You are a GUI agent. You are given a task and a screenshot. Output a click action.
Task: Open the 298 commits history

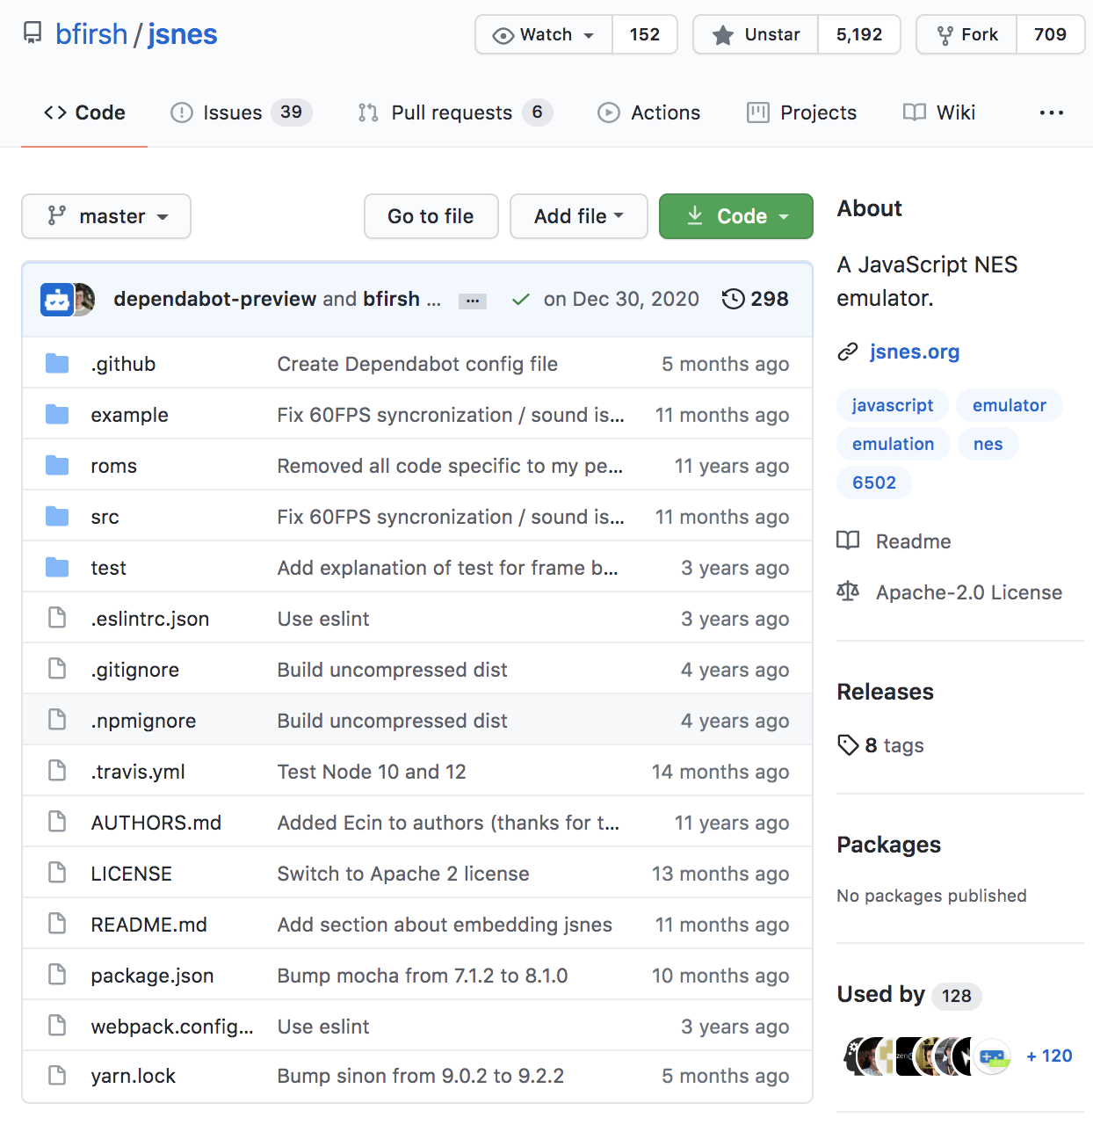[756, 299]
